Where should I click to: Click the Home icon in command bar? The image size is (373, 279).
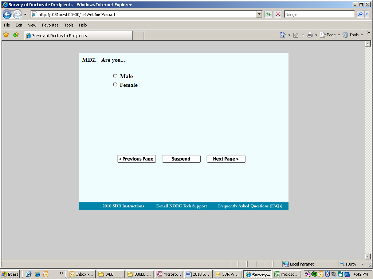coord(283,35)
